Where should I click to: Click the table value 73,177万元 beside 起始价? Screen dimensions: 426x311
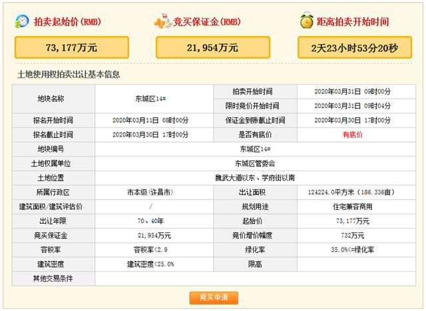353,221
